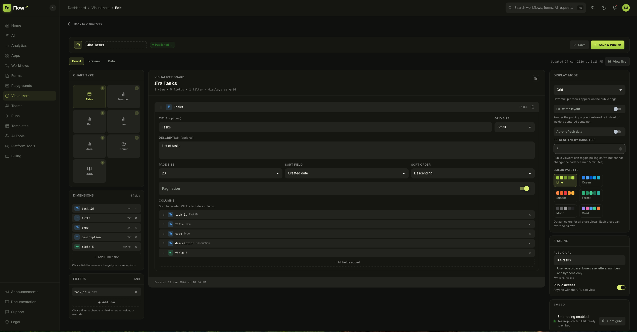Open Analytics in the sidebar
This screenshot has height=332, width=637.
click(x=29, y=45)
